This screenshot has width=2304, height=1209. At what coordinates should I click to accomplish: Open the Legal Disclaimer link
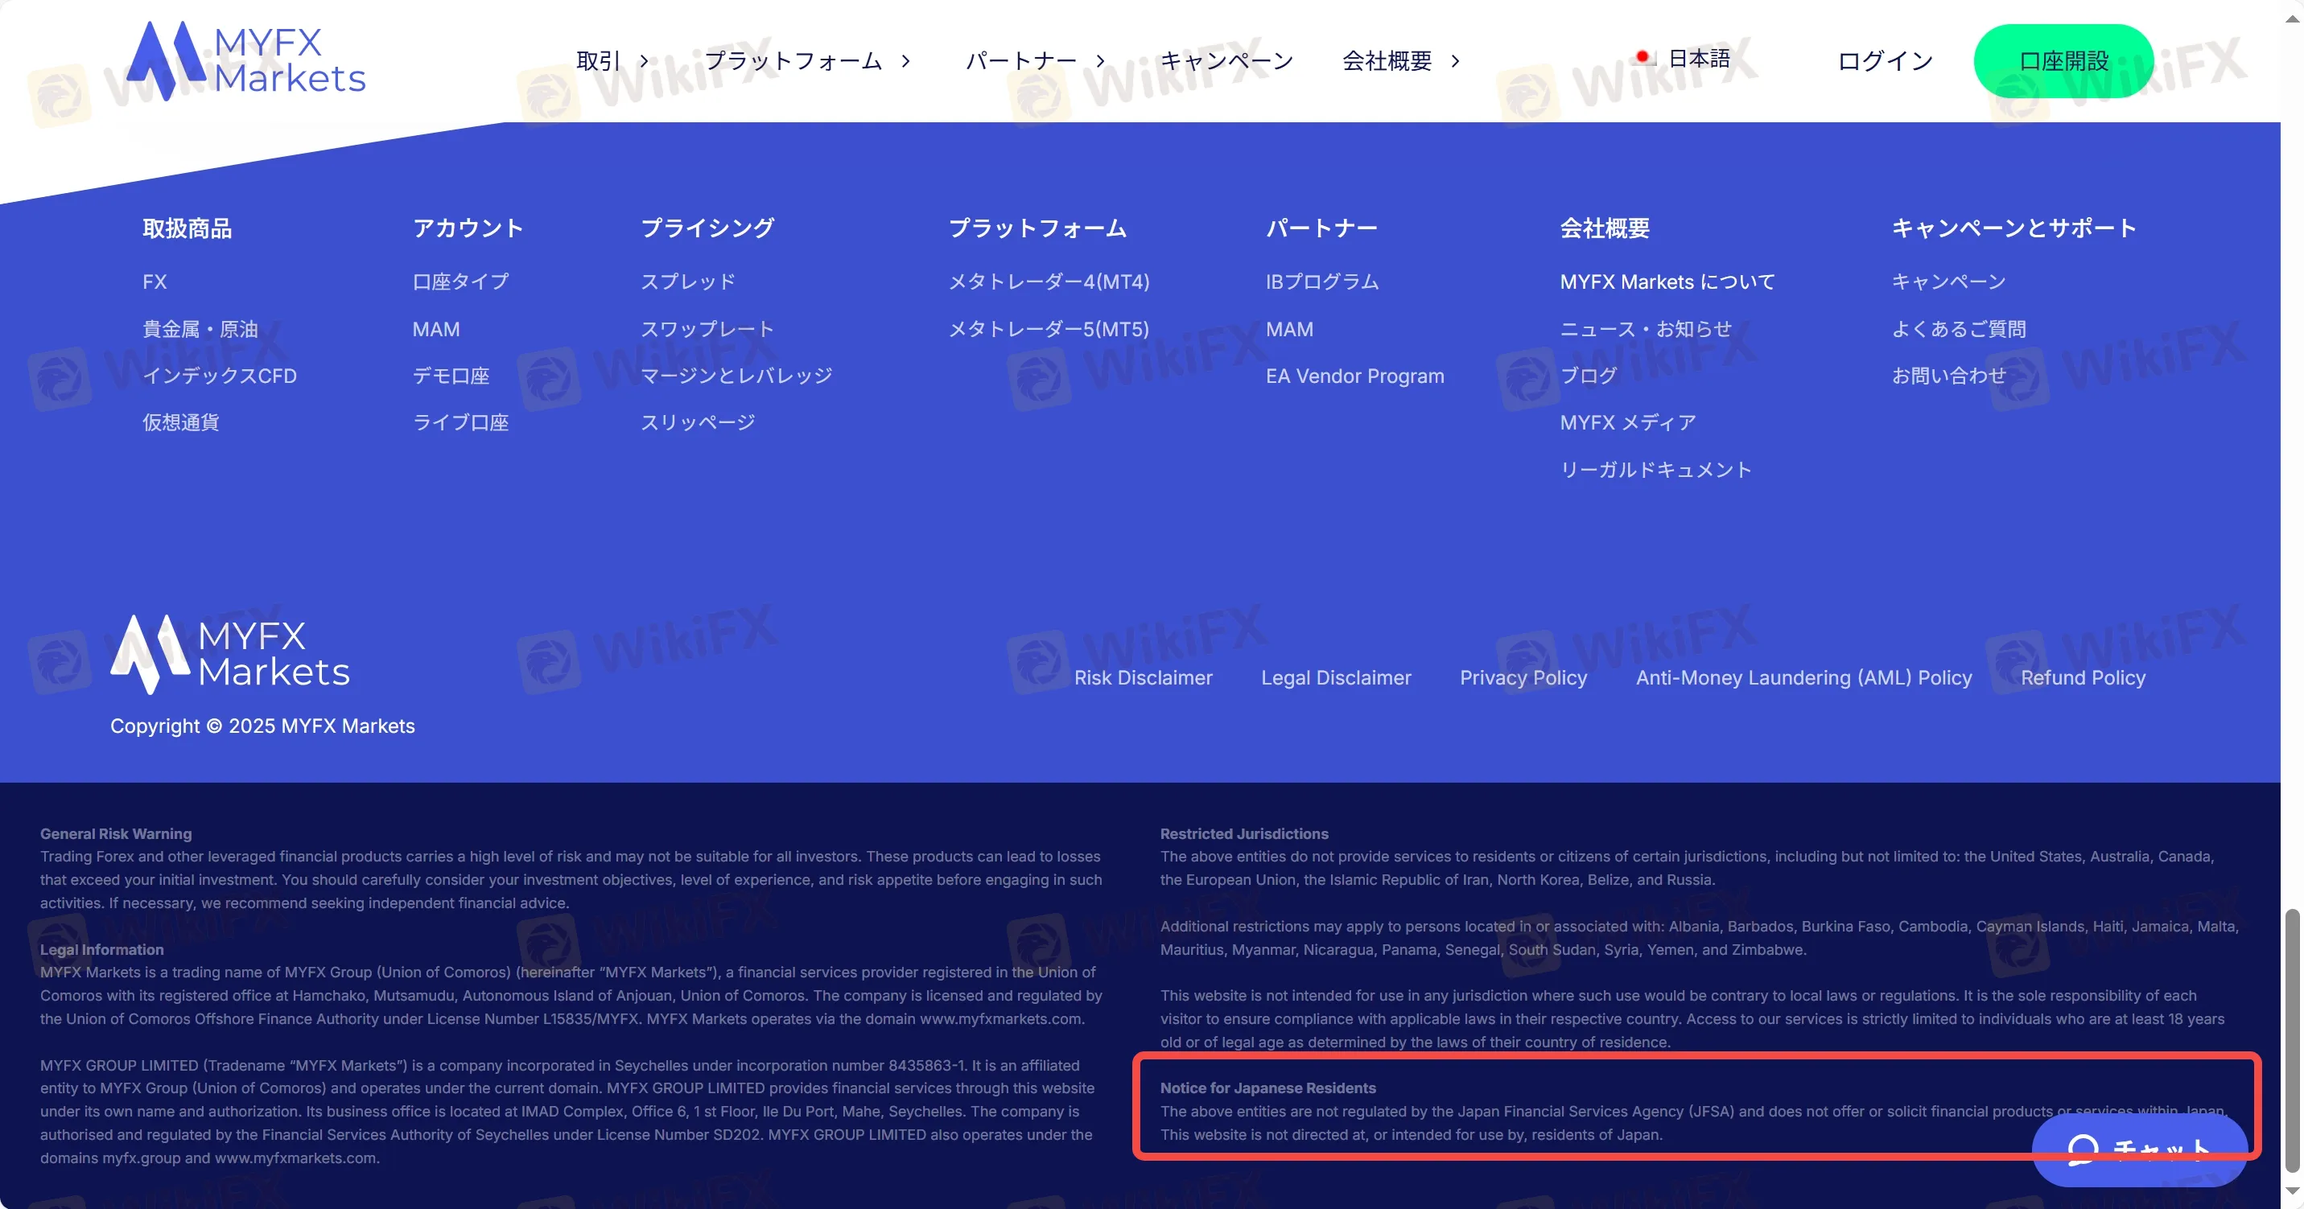coord(1336,678)
